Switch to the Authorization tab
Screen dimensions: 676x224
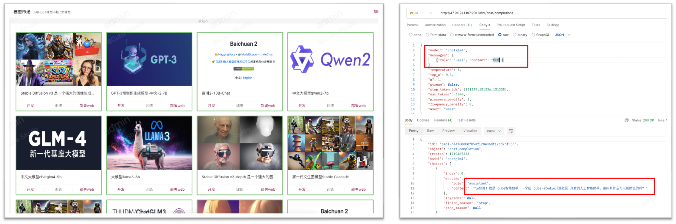pyautogui.click(x=435, y=25)
